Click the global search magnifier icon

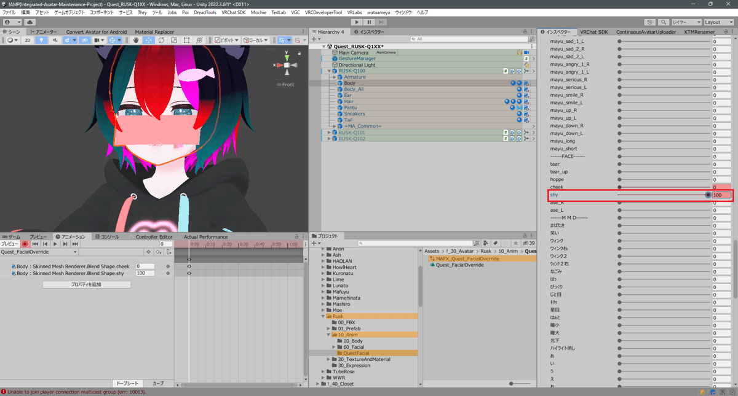[664, 22]
